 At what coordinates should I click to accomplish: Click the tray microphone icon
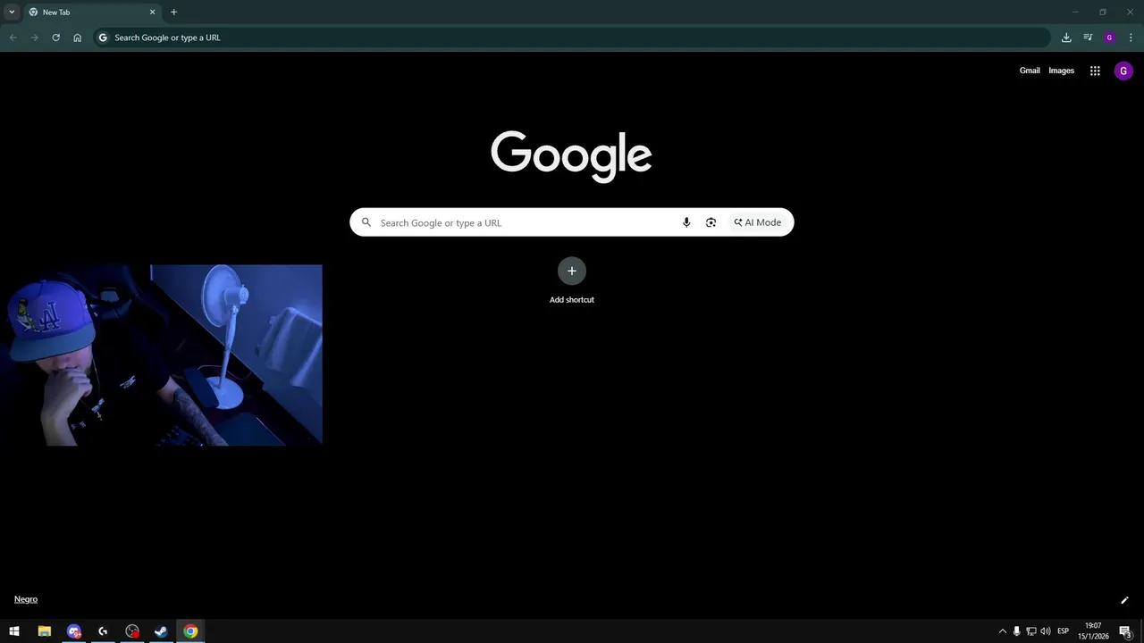point(1016,631)
